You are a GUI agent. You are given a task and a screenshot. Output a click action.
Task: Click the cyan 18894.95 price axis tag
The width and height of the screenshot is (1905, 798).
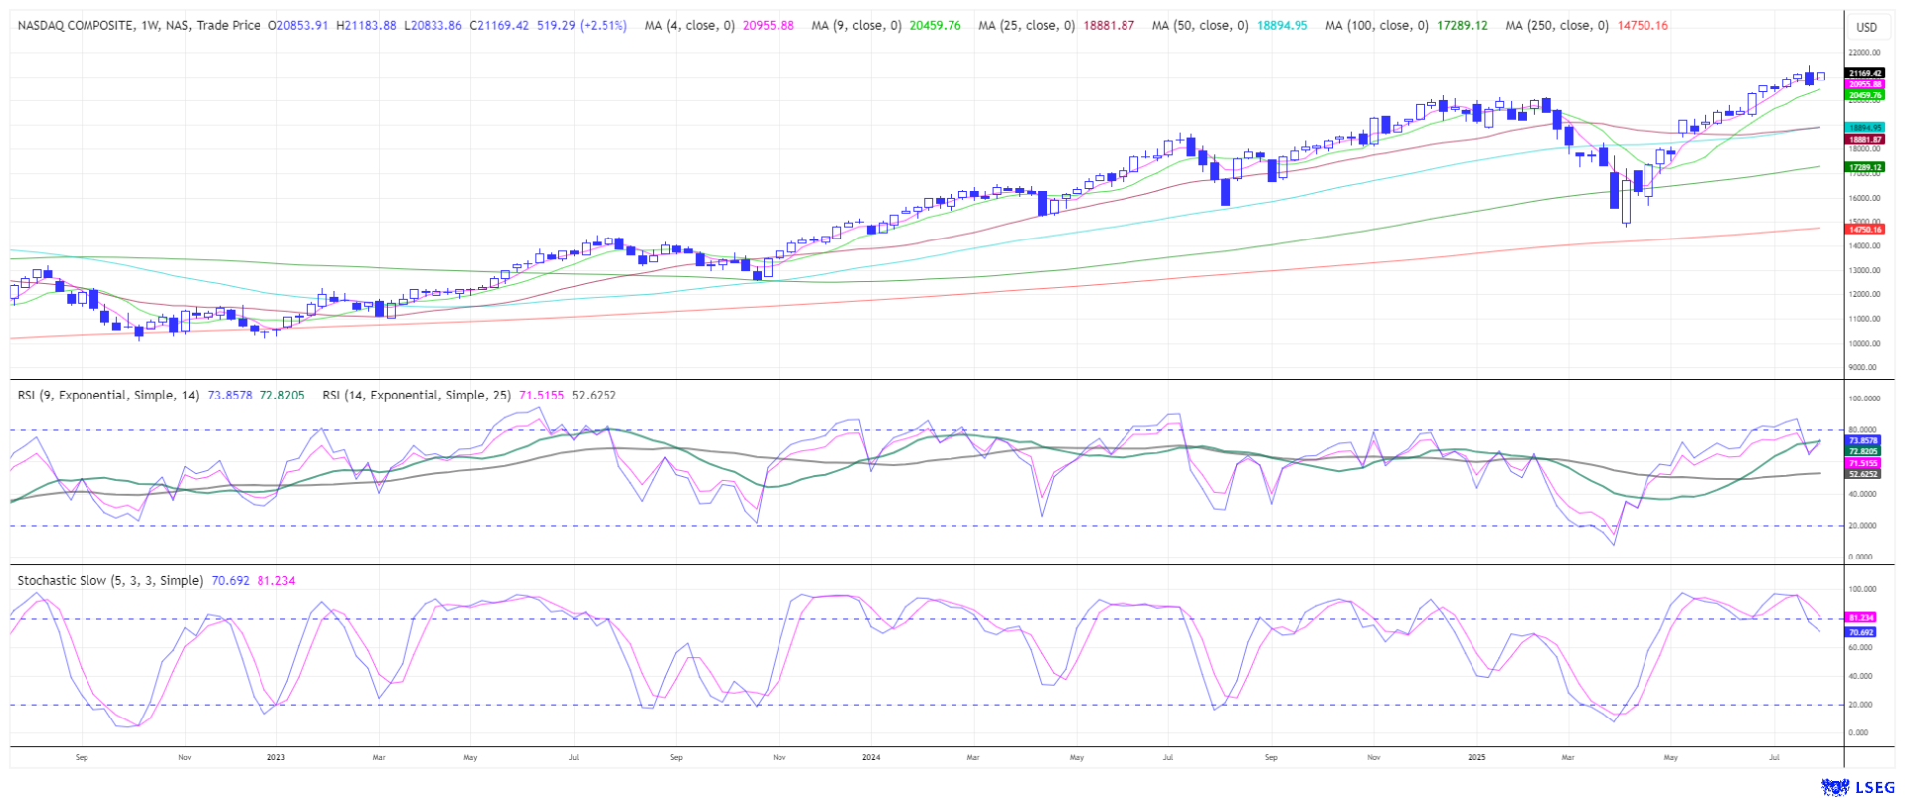coord(1864,128)
